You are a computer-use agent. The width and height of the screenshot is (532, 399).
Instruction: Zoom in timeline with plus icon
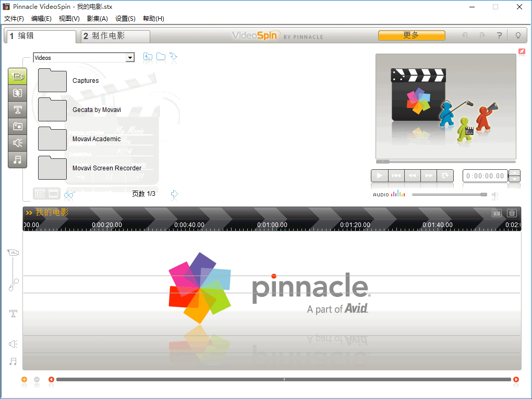pos(24,379)
